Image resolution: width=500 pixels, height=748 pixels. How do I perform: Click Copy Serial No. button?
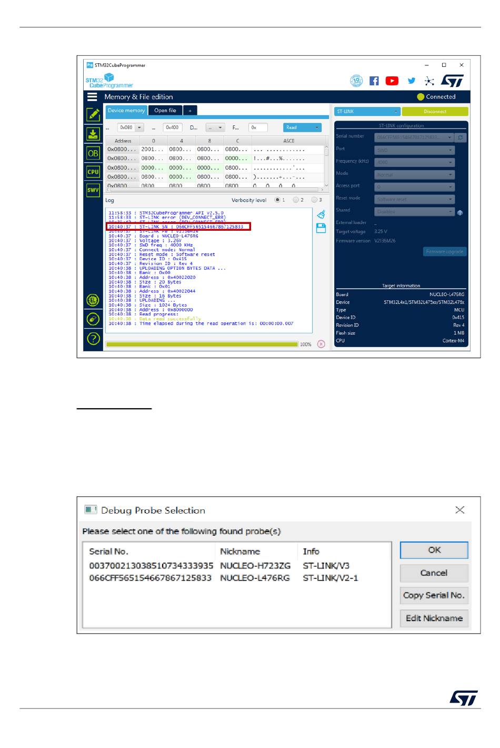tap(434, 596)
